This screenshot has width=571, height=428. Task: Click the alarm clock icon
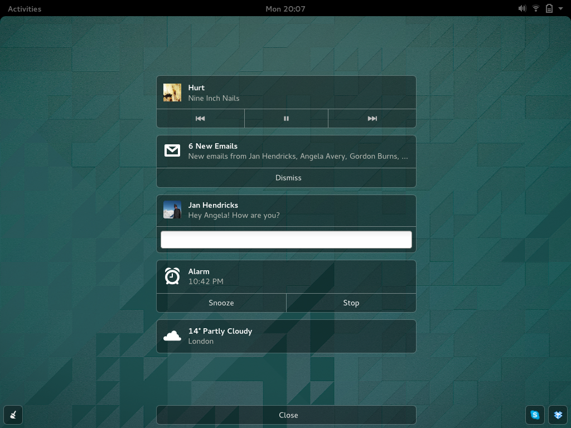coord(172,276)
